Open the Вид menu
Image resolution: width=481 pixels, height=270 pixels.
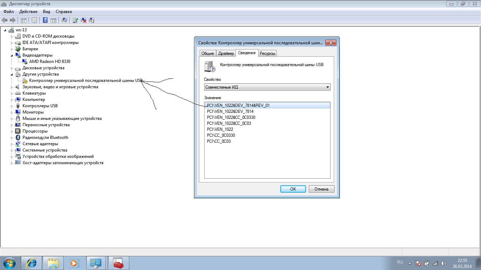click(x=46, y=12)
